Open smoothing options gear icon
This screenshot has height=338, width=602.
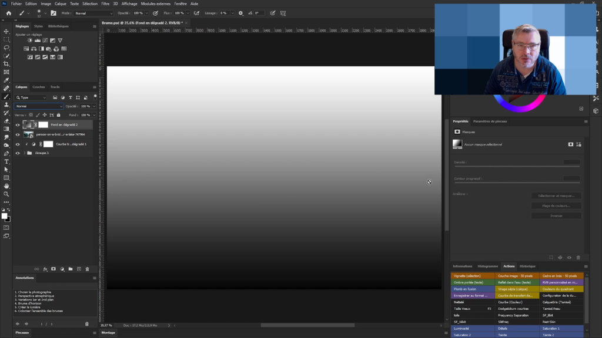click(x=240, y=13)
